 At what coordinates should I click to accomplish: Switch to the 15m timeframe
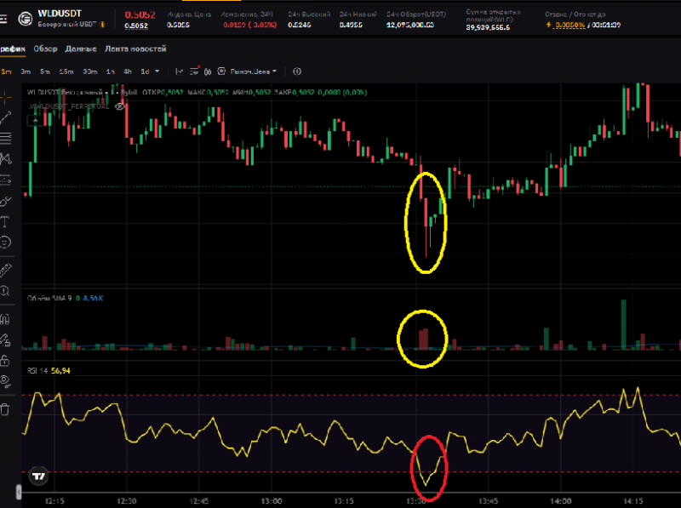click(x=66, y=71)
